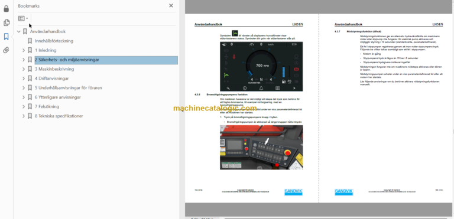Expand the 6 Ytterligare anvisningar bookmark
Screen dimensions: 454x219
pyautogui.click(x=24, y=97)
